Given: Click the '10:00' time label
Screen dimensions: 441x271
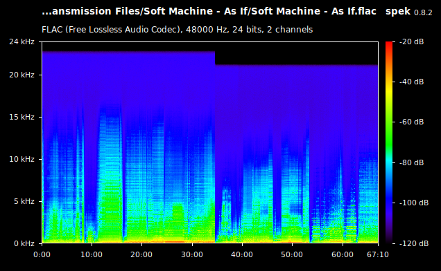Looking at the screenshot, I should 92,254.
